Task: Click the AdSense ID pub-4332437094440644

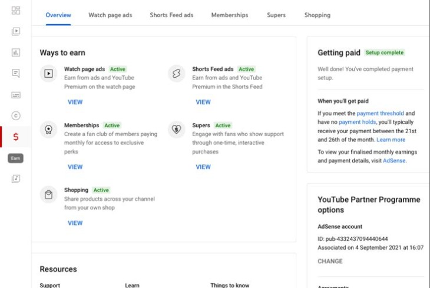Action: point(353,239)
